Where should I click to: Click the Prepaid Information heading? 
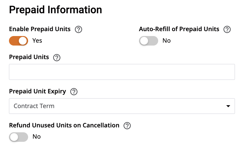(x=56, y=10)
